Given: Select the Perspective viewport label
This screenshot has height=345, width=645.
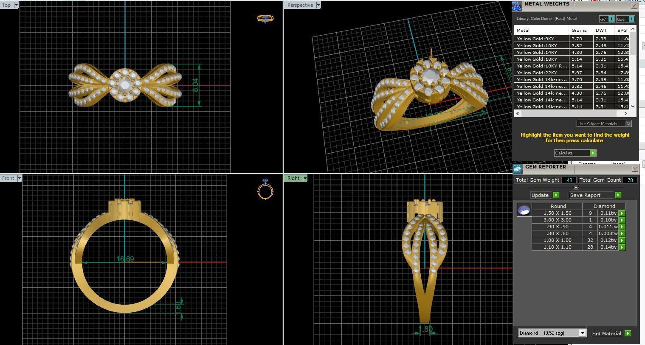Looking at the screenshot, I should pos(300,5).
